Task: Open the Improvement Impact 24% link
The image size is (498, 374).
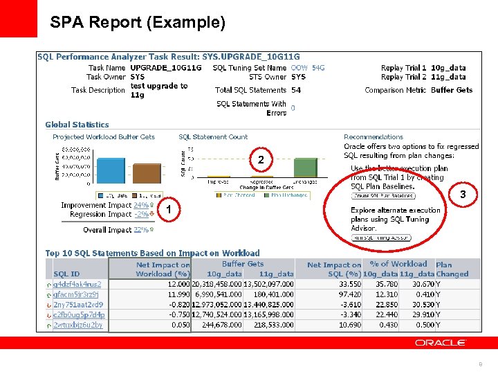Action: (141, 205)
